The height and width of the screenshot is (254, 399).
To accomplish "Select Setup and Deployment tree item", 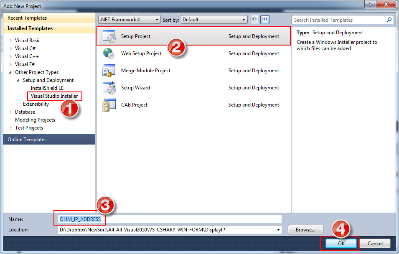I will (x=48, y=80).
